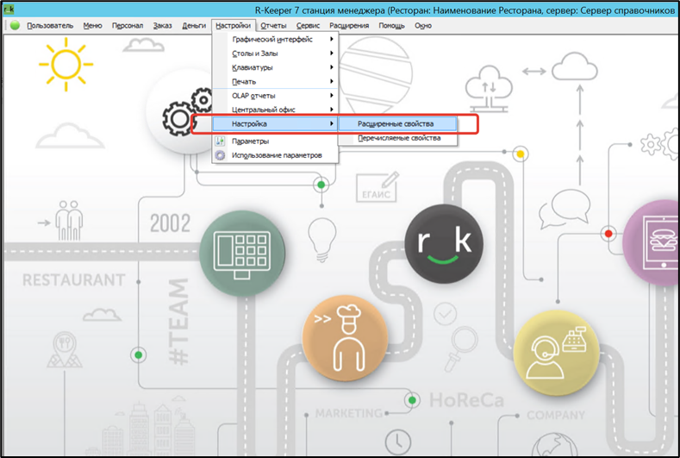Open the Деньги menu in menu bar
This screenshot has width=680, height=458.
194,26
